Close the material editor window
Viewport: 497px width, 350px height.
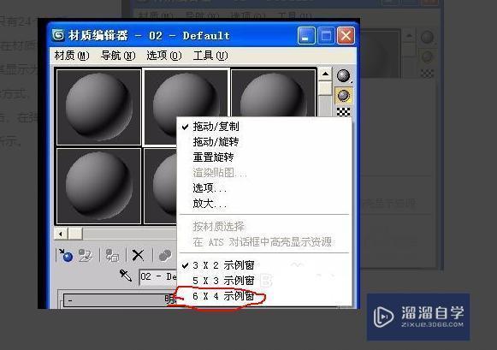[346, 35]
